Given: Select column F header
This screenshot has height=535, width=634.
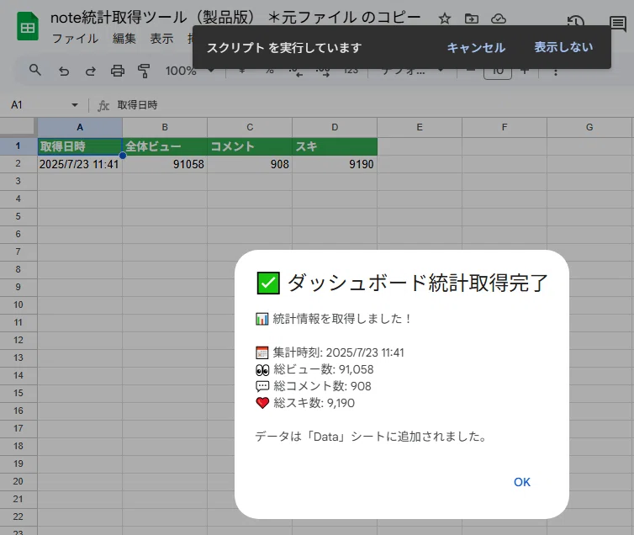Looking at the screenshot, I should pos(505,127).
